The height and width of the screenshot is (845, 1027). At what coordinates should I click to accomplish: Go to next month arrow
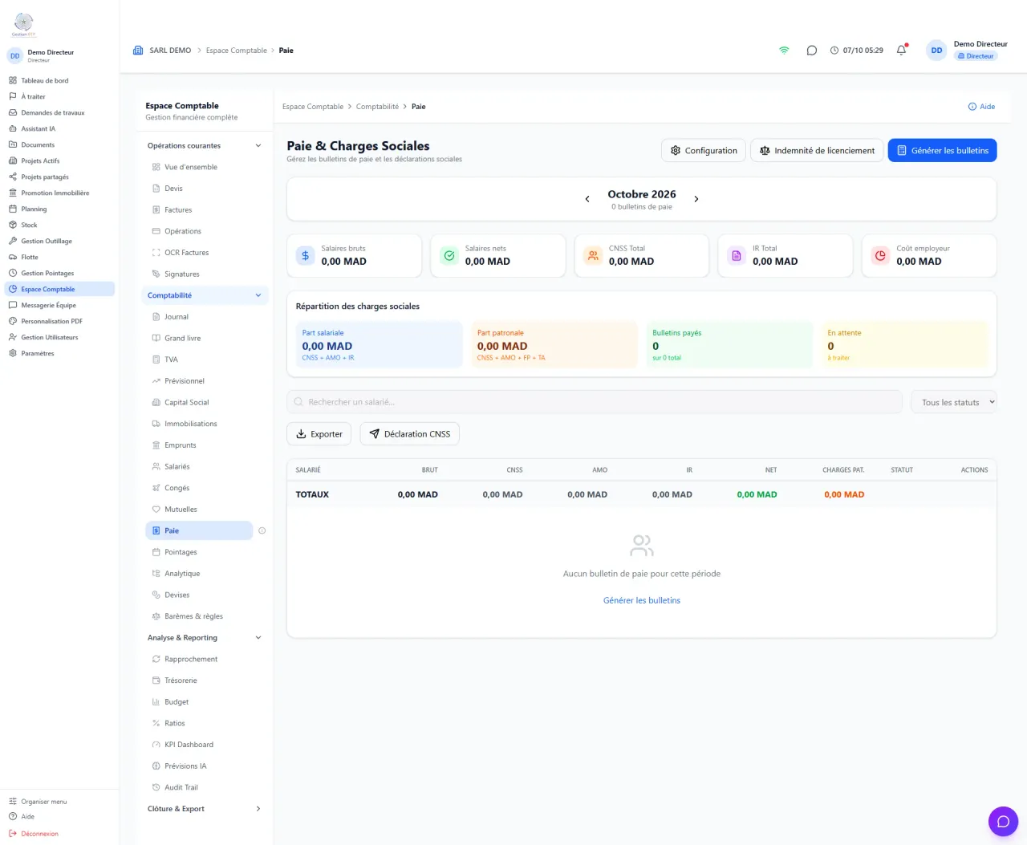coord(696,199)
